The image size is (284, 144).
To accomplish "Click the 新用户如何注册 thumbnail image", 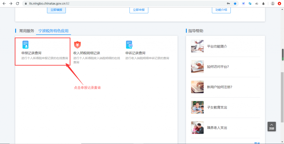I will pyautogui.click(x=197, y=87).
